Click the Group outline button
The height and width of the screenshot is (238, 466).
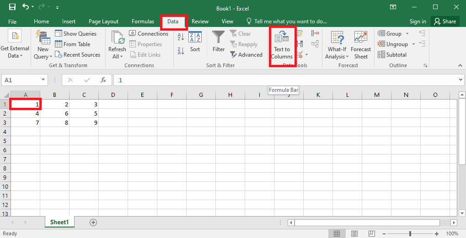pos(390,33)
